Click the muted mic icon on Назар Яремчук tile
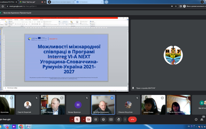This screenshot has height=129, width=206. coord(87,98)
